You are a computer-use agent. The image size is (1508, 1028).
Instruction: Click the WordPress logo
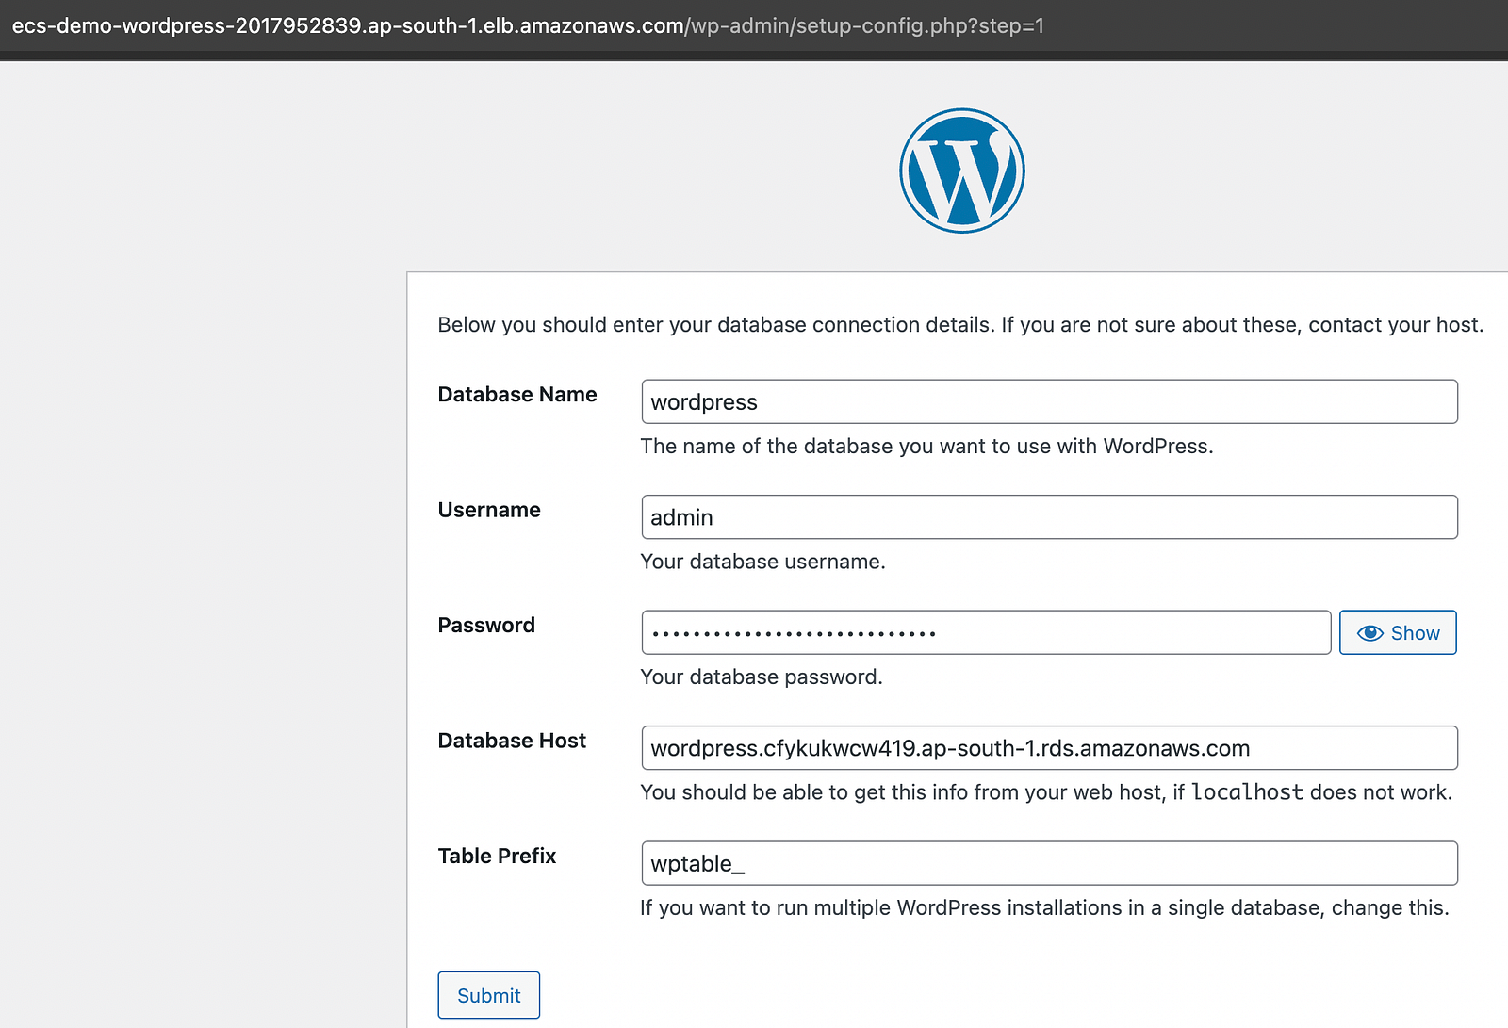tap(961, 171)
